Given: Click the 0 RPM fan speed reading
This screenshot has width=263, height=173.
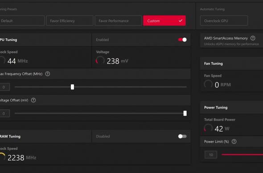Looking at the screenshot, I should pos(223,85).
